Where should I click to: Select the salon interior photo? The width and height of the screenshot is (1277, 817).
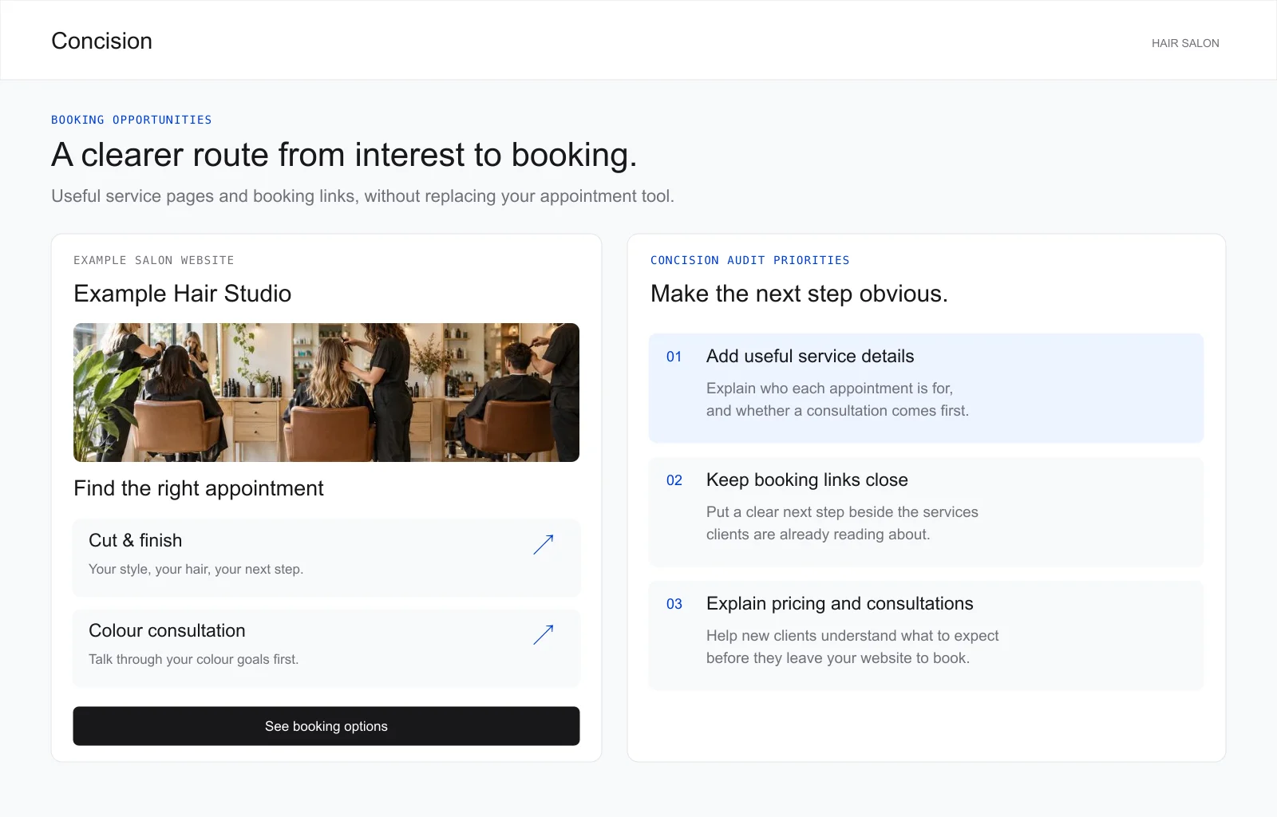click(326, 393)
